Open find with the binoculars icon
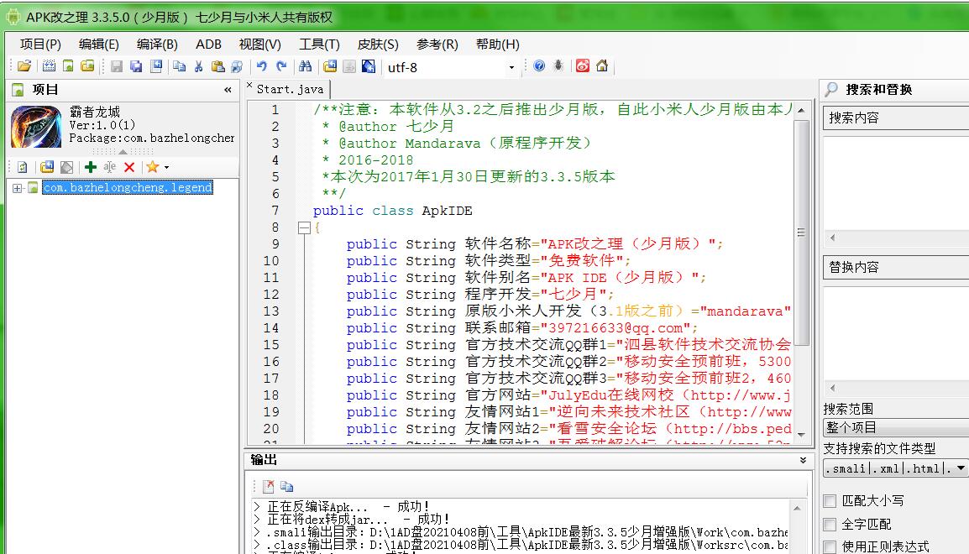This screenshot has width=969, height=554. coord(306,66)
